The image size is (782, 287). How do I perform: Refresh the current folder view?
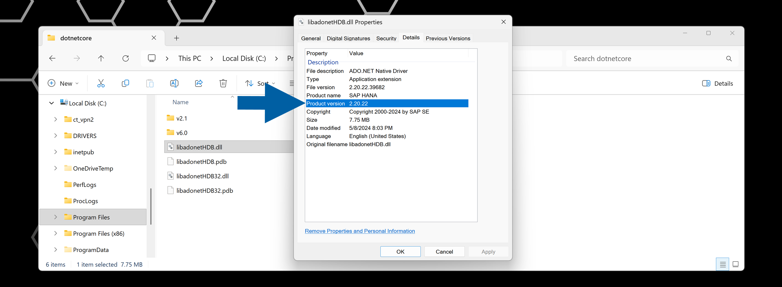point(125,59)
